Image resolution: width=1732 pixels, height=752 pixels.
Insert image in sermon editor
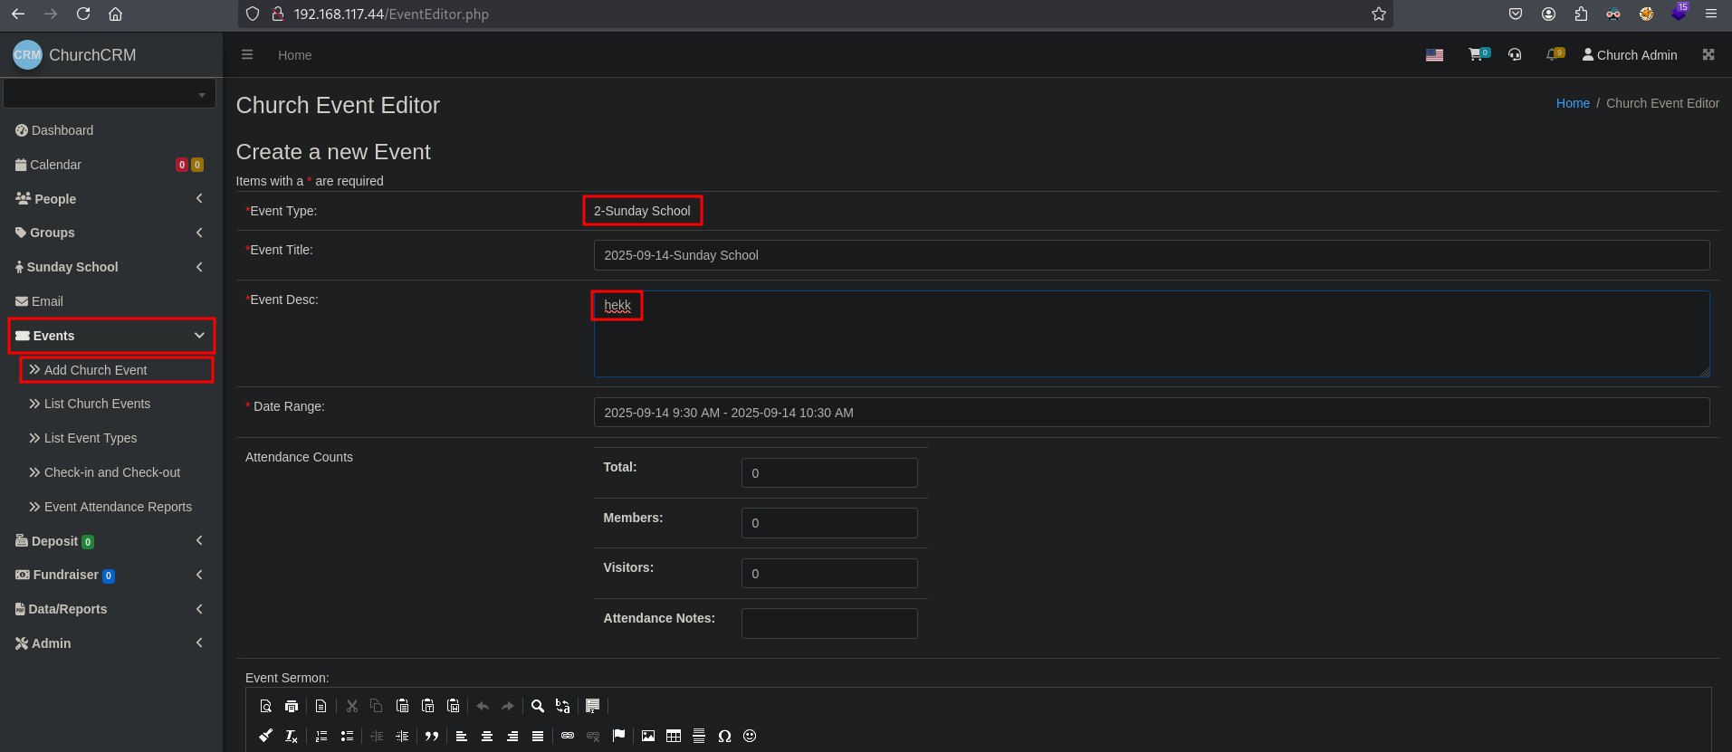coord(648,736)
